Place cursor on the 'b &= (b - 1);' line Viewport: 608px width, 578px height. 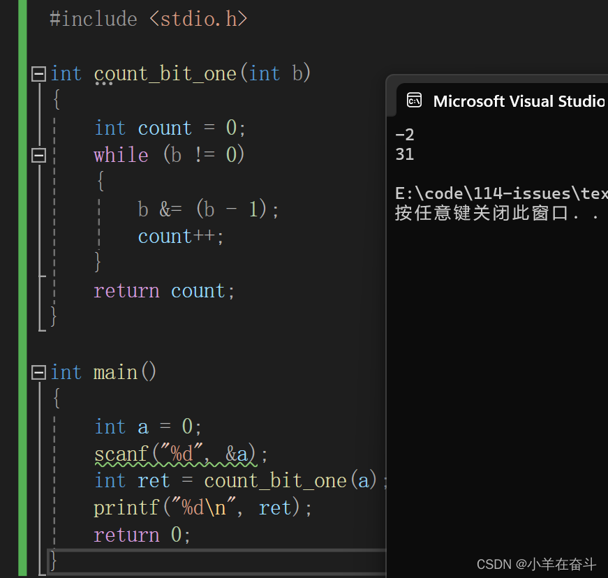208,209
